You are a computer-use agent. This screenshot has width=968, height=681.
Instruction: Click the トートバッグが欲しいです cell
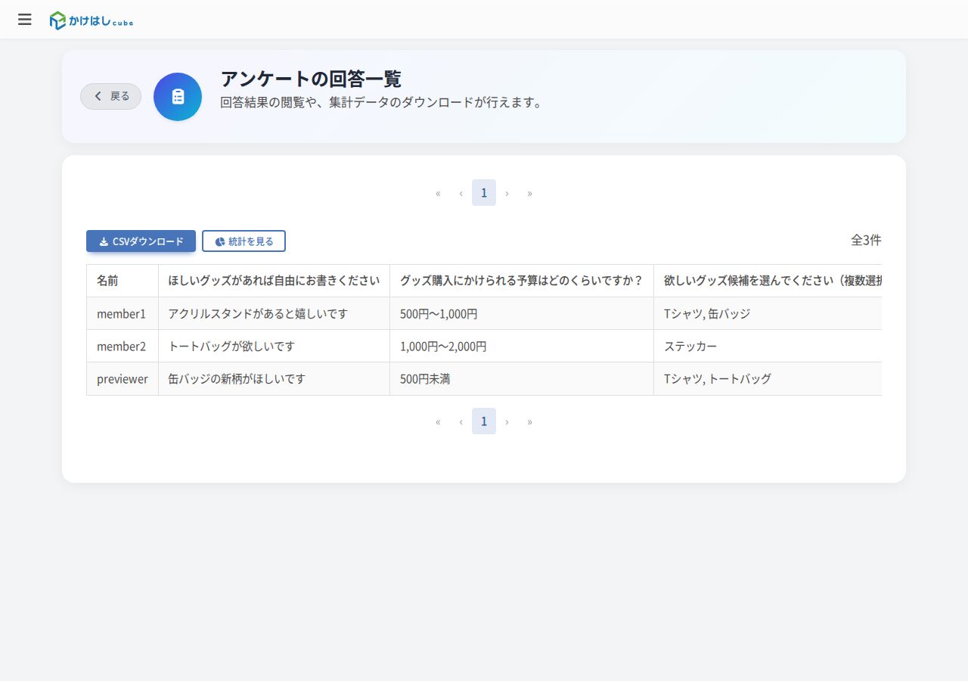[x=274, y=346]
